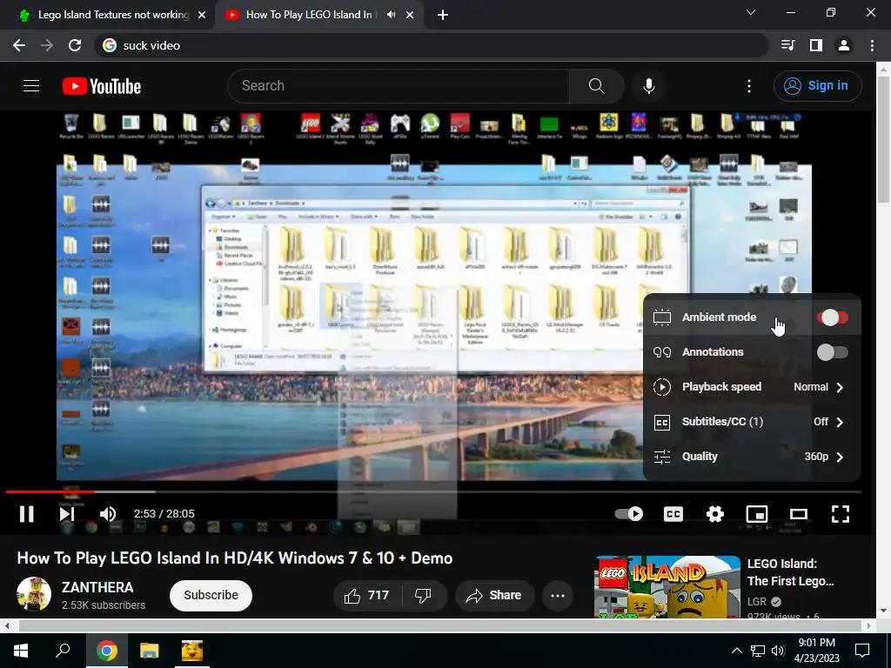Start voice search with microphone icon

click(x=649, y=86)
